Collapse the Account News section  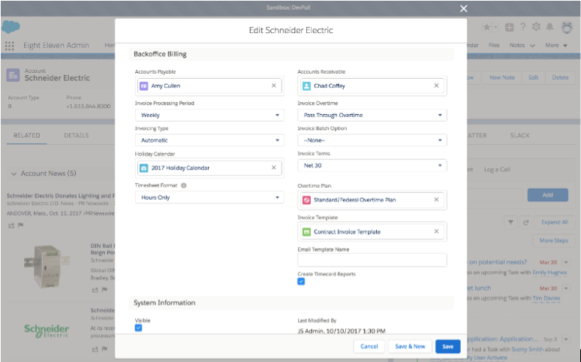[14, 173]
